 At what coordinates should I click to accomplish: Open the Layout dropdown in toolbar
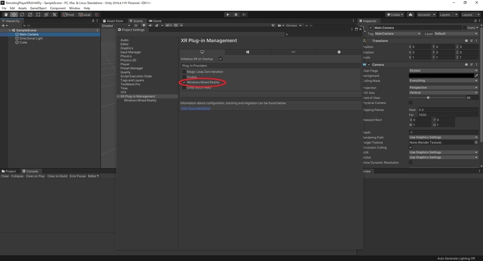[470, 14]
